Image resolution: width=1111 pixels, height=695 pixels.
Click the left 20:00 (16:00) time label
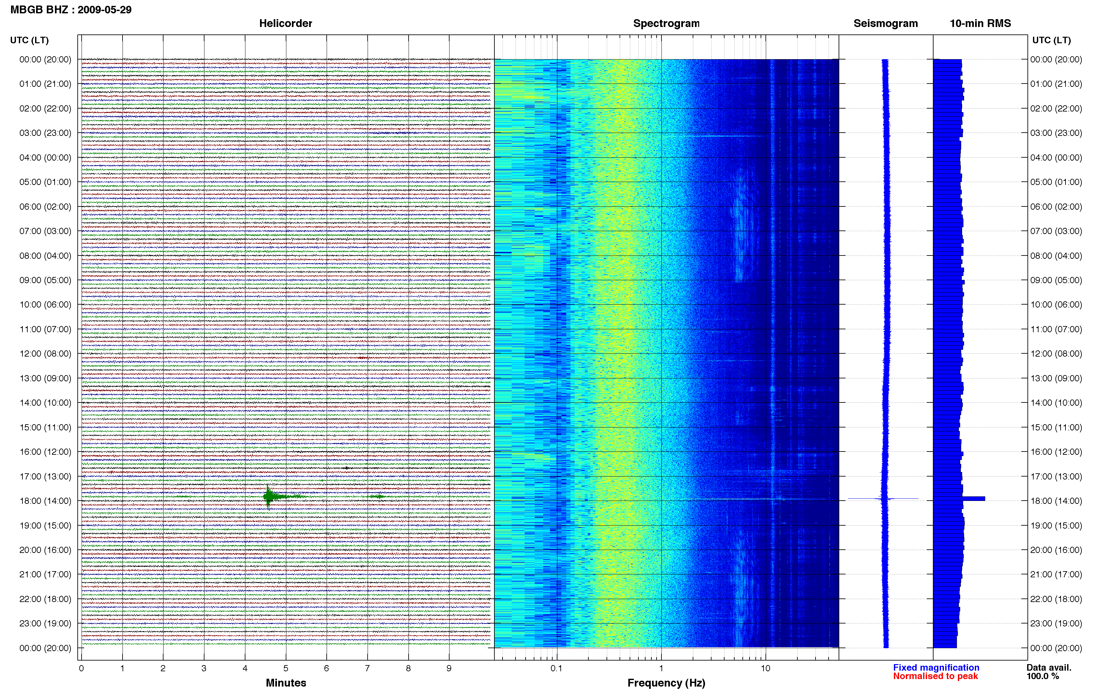[x=45, y=550]
